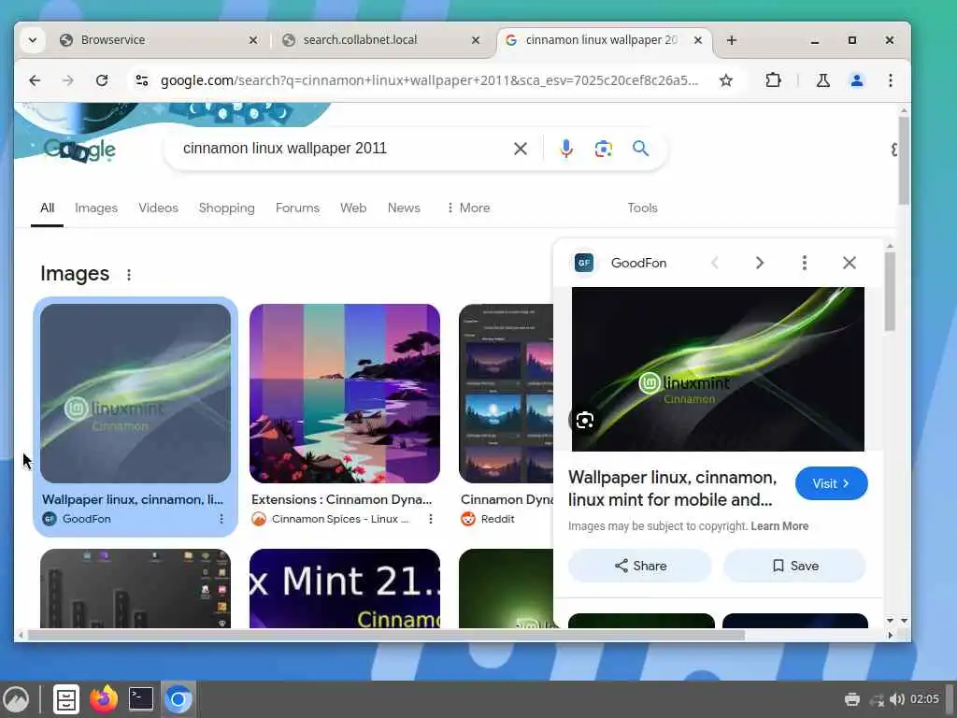Viewport: 957px width, 718px height.
Task: Close the Browservice tab
Action: coord(252,40)
